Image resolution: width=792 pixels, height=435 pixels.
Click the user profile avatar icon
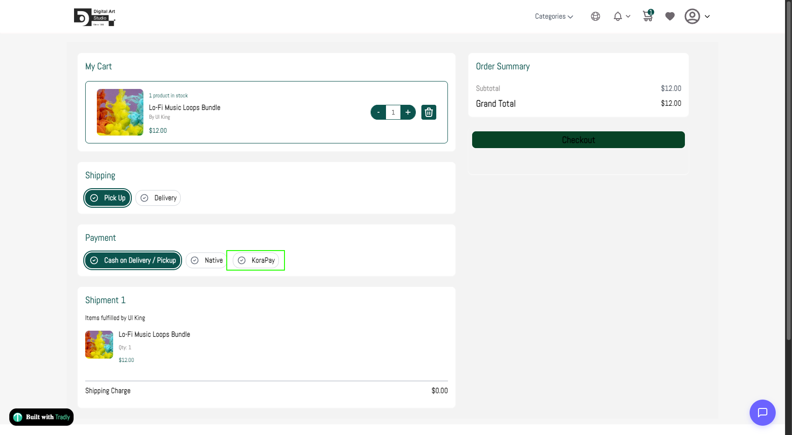(692, 16)
